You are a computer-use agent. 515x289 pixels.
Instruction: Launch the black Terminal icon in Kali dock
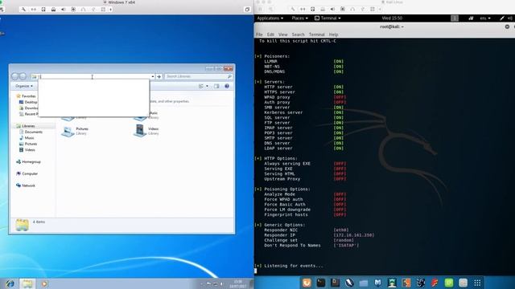(321, 283)
